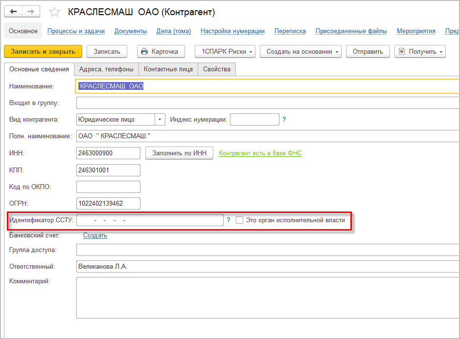
Task: Click the Записать button
Action: point(107,51)
